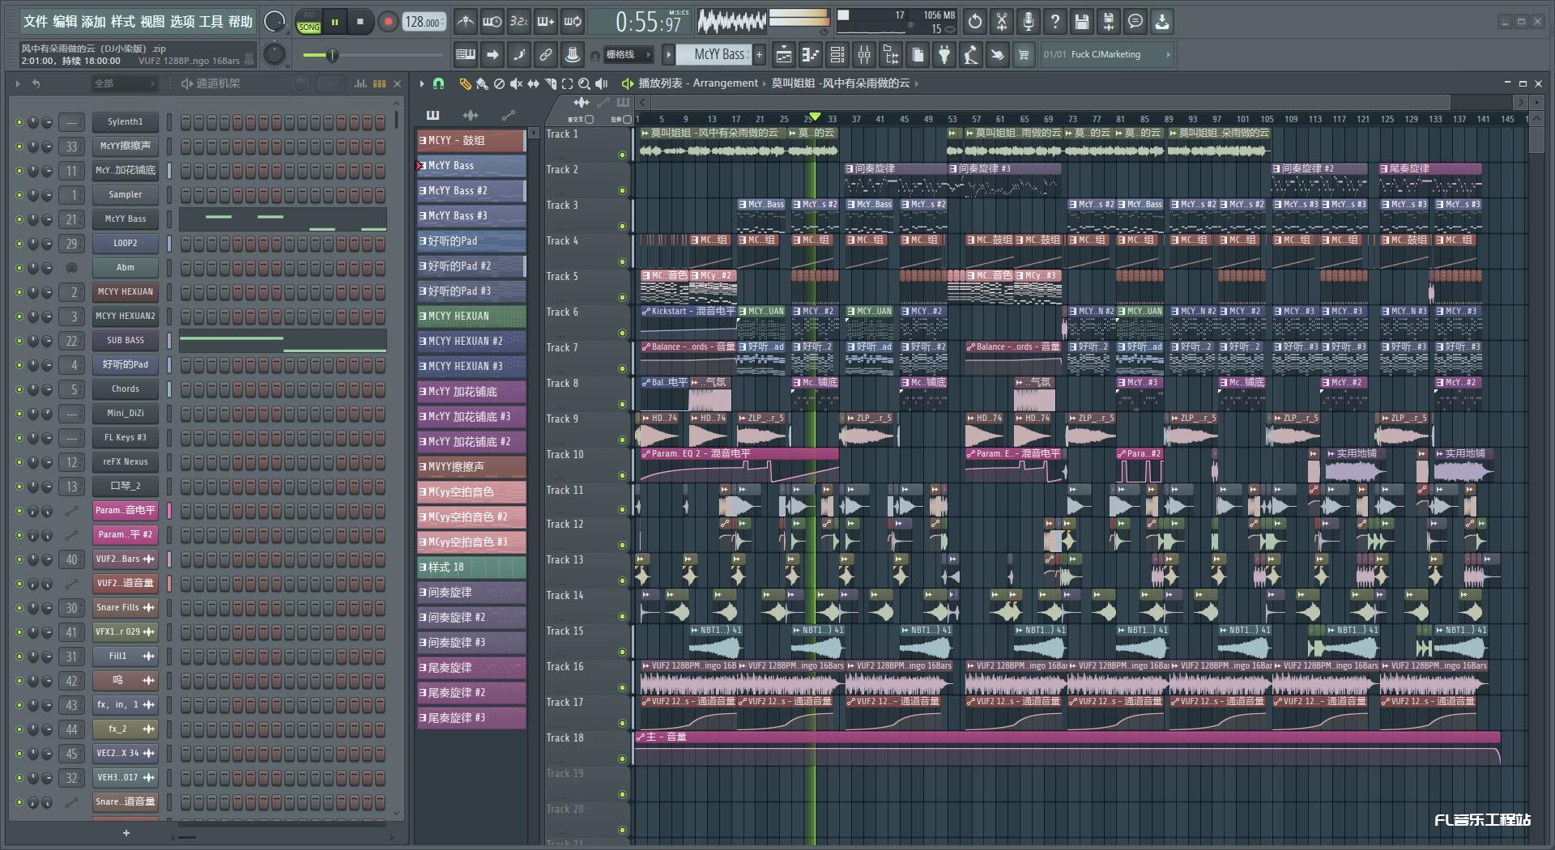Screen dimensions: 1555x850
Task: Open the McYY Bass pattern selector
Action: [714, 54]
